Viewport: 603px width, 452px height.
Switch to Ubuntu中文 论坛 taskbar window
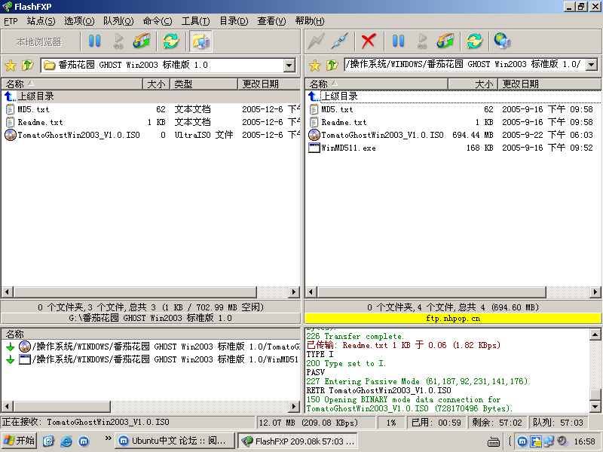(175, 441)
